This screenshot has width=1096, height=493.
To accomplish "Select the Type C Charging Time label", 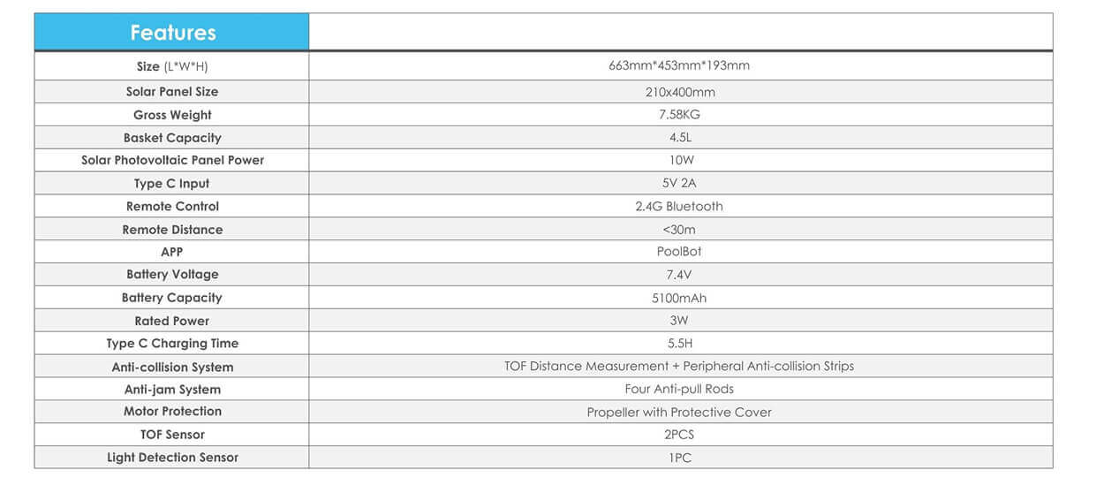I will (172, 344).
